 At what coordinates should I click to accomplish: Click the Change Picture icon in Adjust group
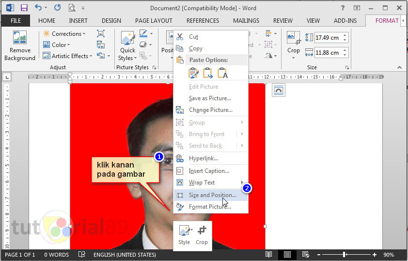pos(101,45)
